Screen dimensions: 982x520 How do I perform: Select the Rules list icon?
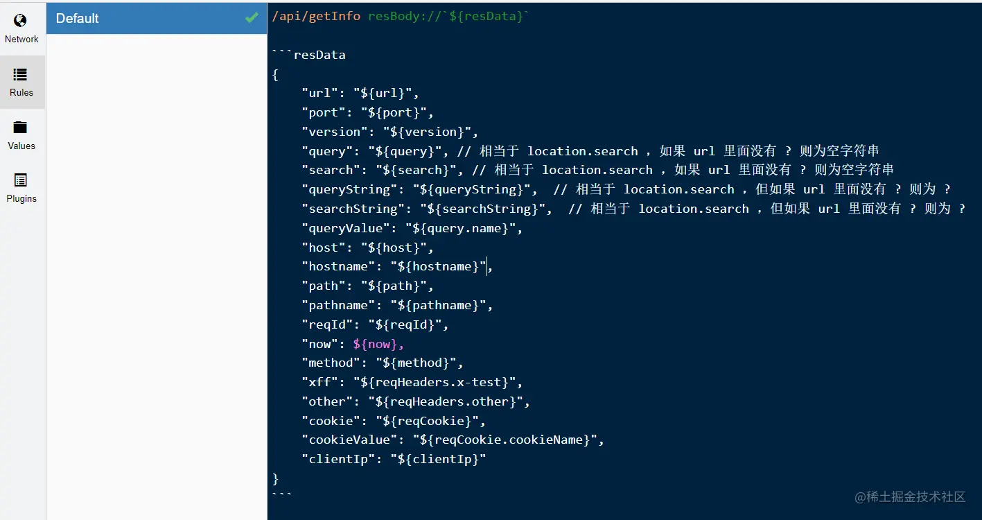[x=21, y=74]
